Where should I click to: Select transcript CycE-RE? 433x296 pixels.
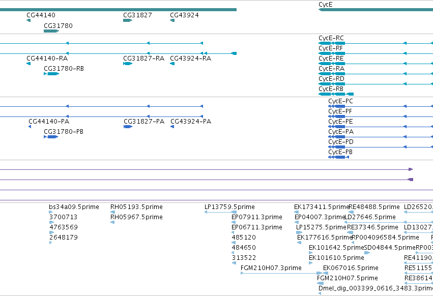(x=331, y=58)
